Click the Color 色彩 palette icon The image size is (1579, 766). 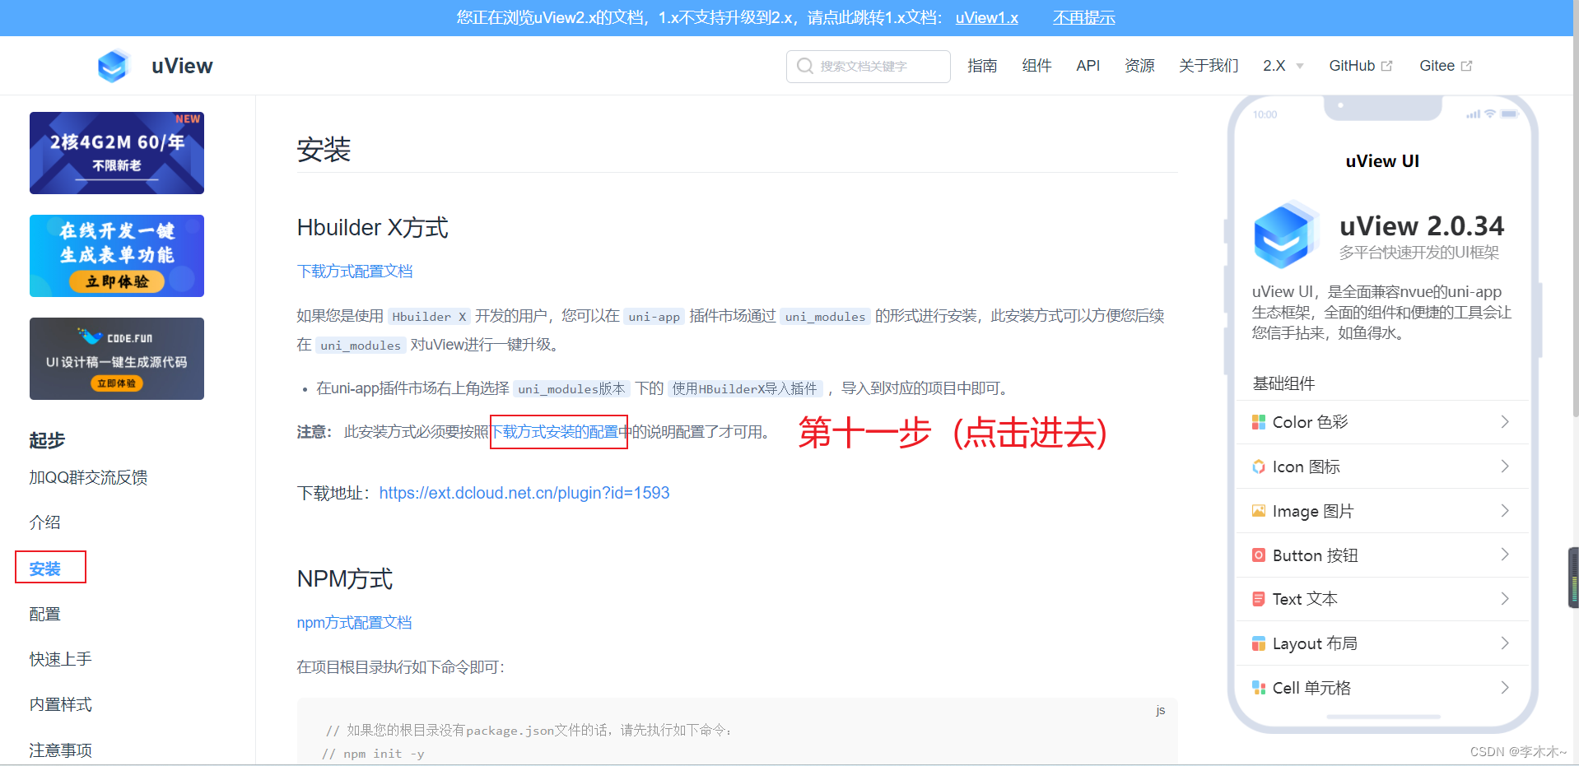1259,422
